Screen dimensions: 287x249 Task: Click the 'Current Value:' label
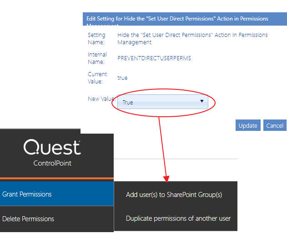pyautogui.click(x=97, y=78)
